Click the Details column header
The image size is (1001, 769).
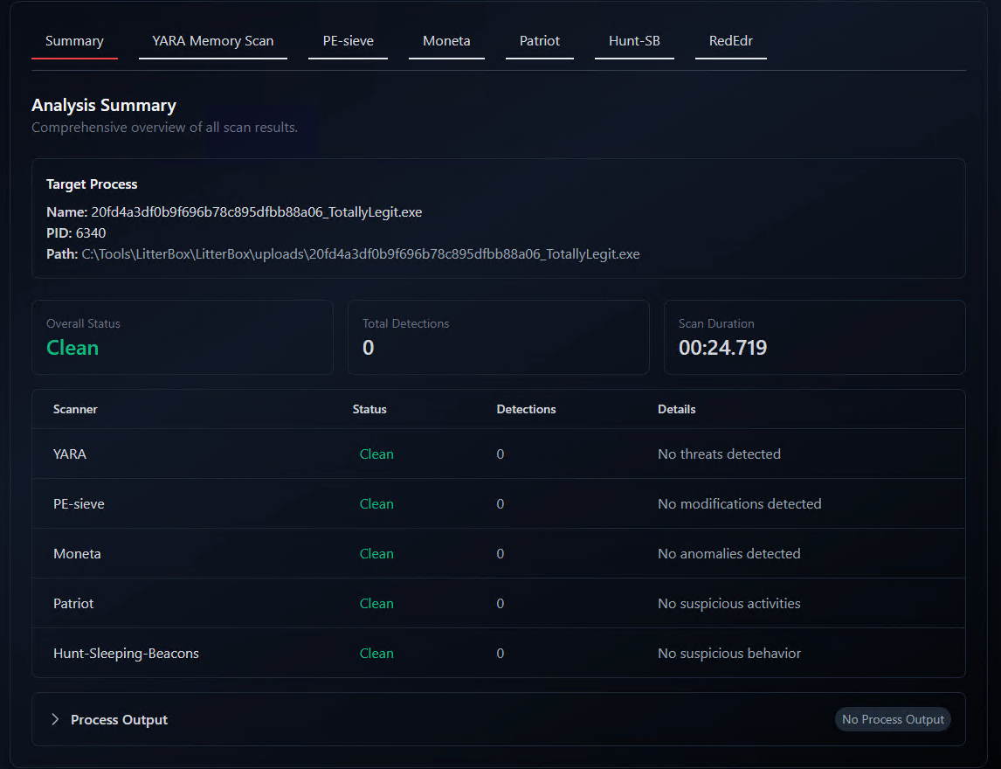pyautogui.click(x=676, y=409)
